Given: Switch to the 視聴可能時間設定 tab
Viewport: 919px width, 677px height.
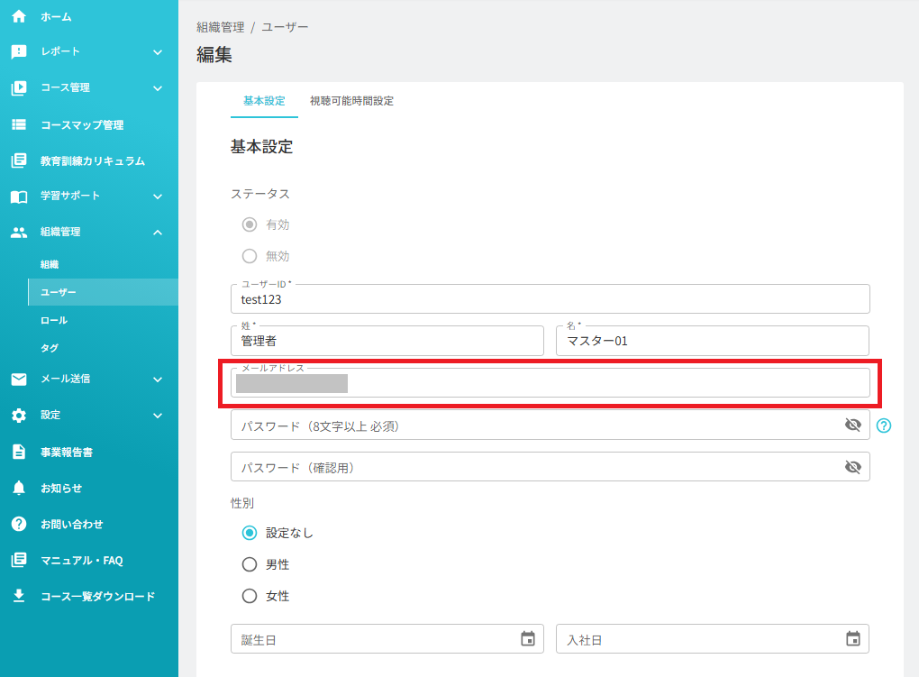Looking at the screenshot, I should click(351, 101).
